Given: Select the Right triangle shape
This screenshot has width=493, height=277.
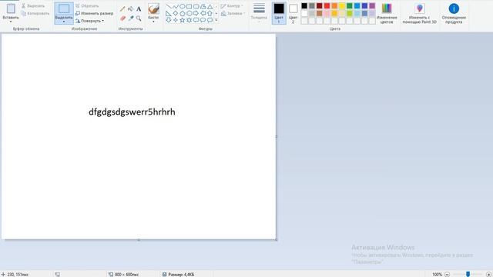Looking at the screenshot, I should click(169, 13).
